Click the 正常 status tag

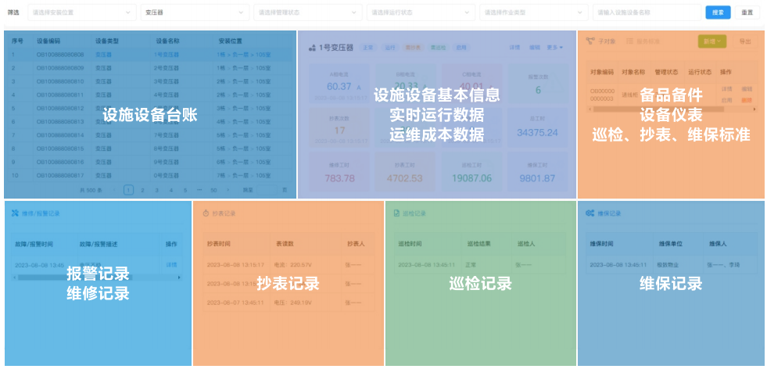tap(367, 48)
